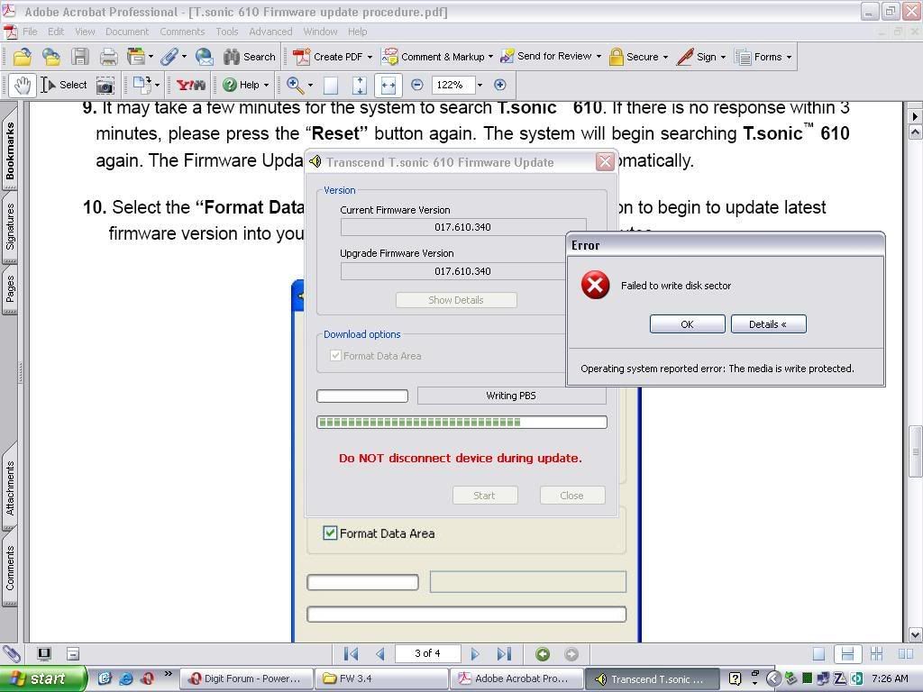Viewport: 923px width, 692px height.
Task: Click the Actual Size page icon
Action: tap(331, 86)
